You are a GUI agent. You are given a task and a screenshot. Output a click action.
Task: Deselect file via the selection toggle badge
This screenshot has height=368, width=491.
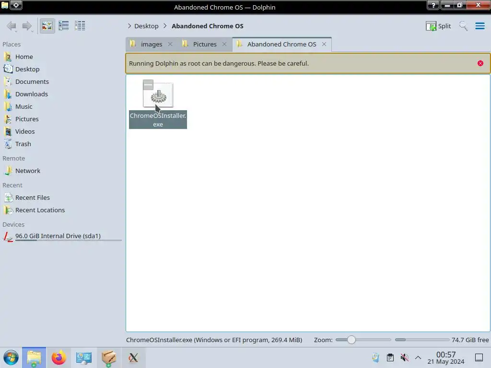pos(148,85)
